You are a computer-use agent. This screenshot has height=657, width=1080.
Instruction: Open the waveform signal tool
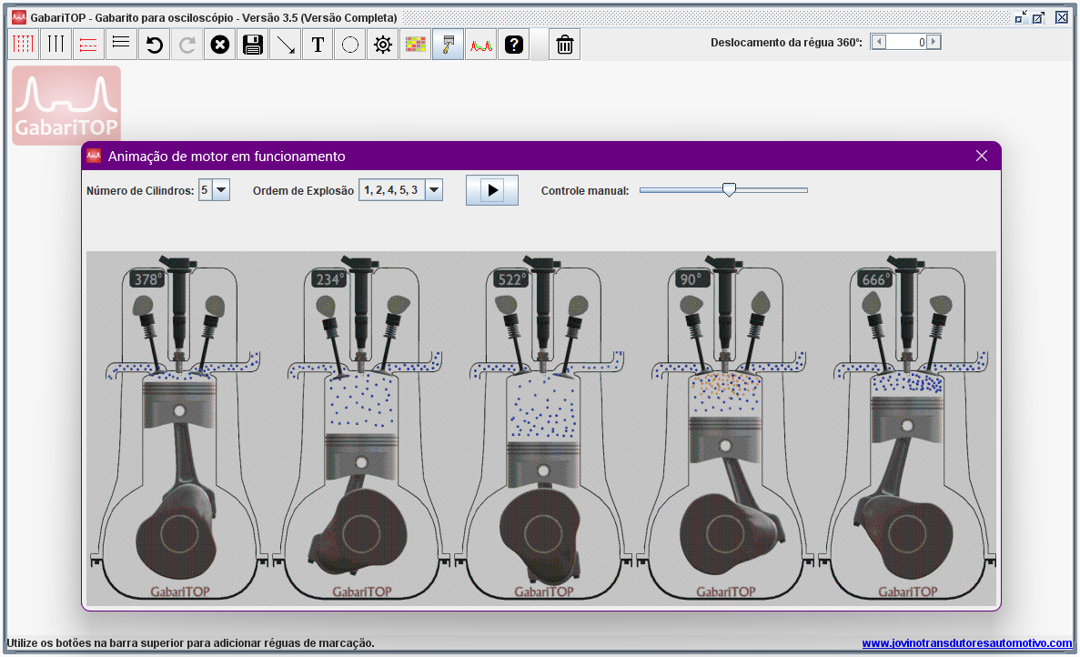tap(480, 45)
